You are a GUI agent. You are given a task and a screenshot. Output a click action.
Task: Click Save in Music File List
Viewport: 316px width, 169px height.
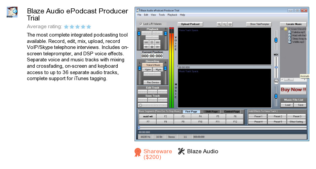[x=301, y=105]
